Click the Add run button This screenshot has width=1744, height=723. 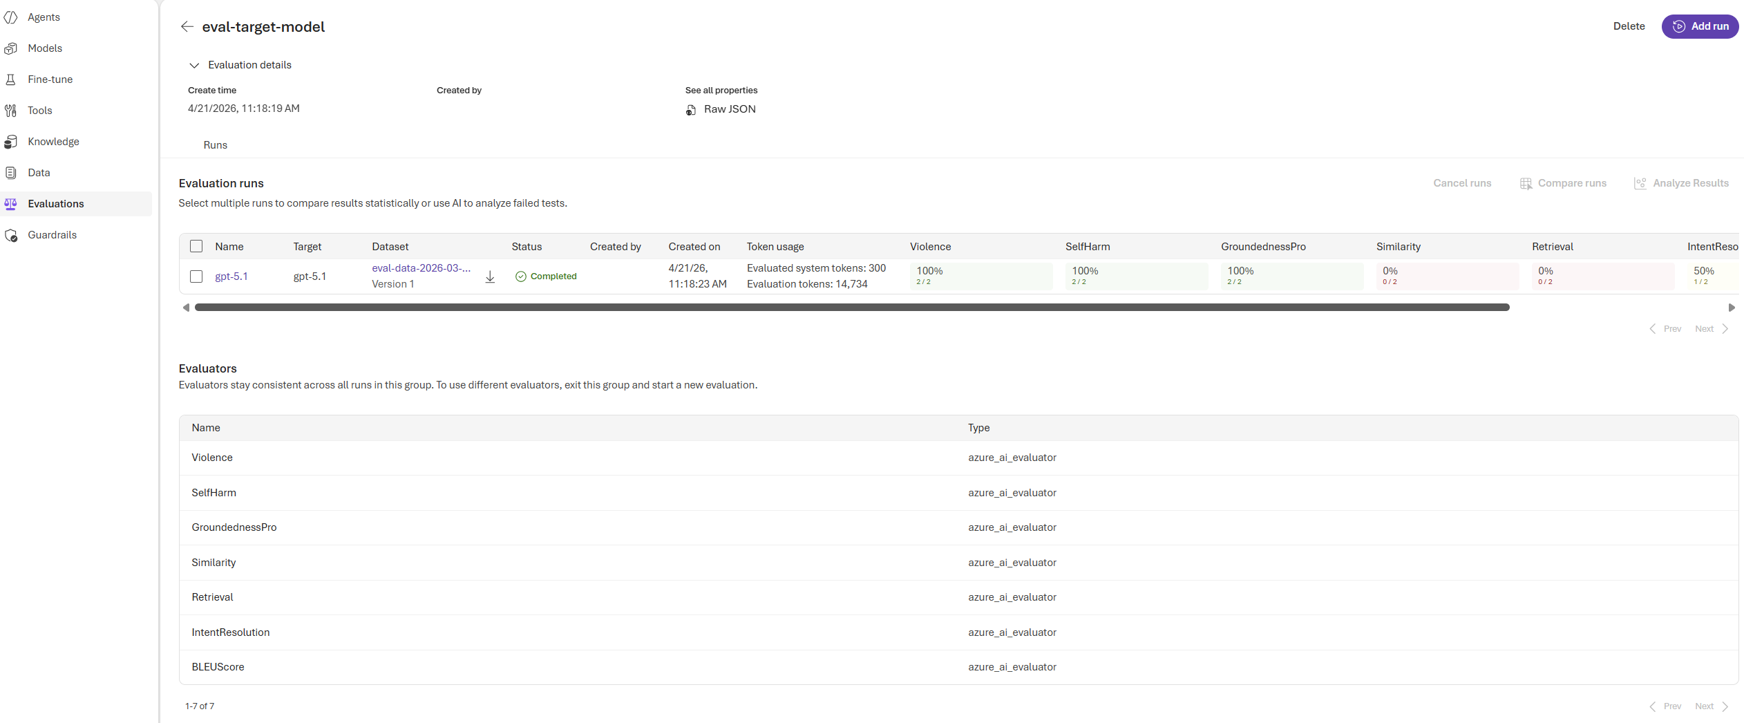[1700, 26]
